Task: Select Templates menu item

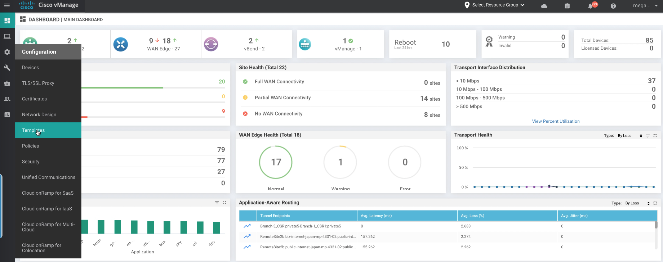Action: 48,130
